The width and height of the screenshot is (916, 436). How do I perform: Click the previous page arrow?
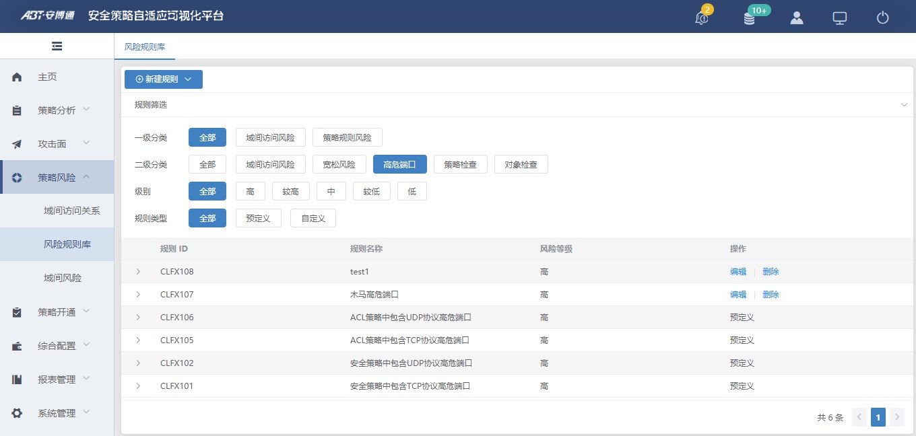tap(859, 417)
